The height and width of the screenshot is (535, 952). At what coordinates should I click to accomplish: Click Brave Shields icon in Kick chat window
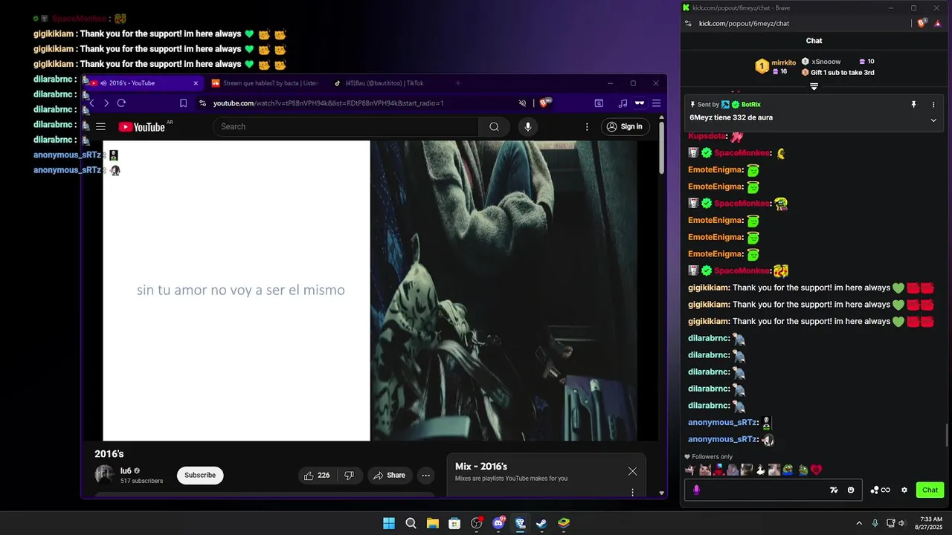922,23
